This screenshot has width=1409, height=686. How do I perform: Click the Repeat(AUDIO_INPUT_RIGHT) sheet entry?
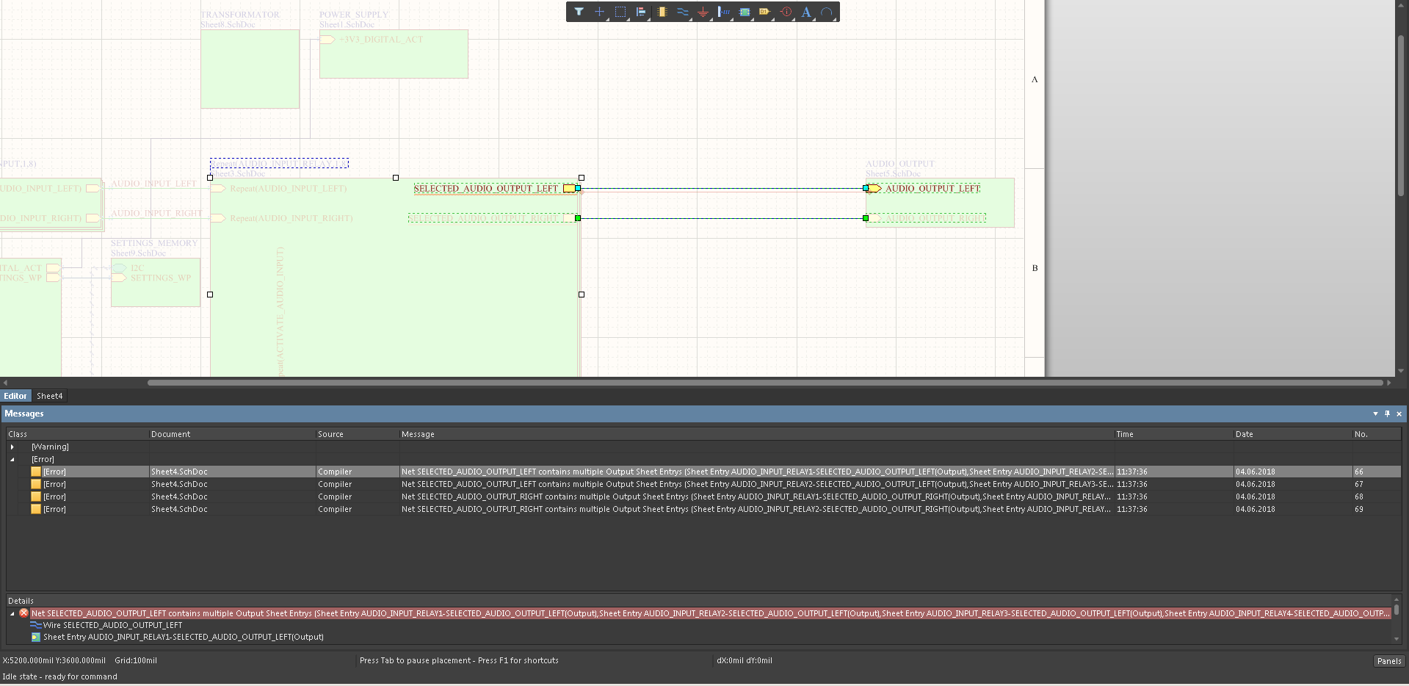(291, 218)
